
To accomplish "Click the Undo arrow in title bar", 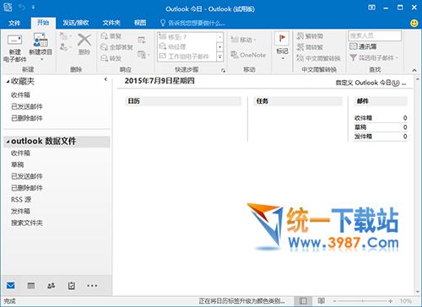I will [22, 7].
